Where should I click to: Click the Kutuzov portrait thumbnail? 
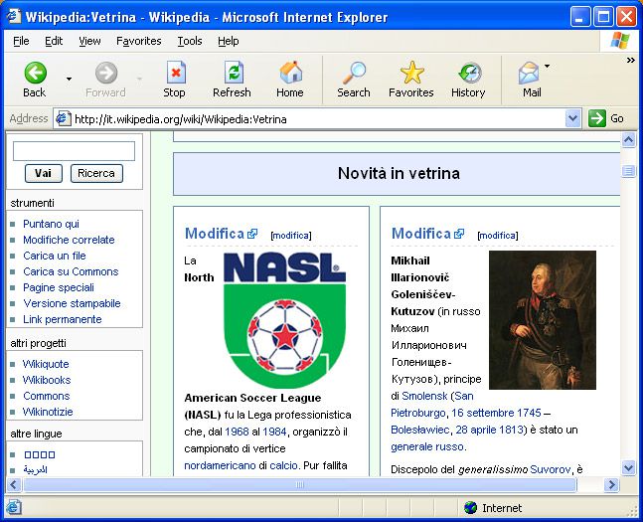[x=542, y=319]
